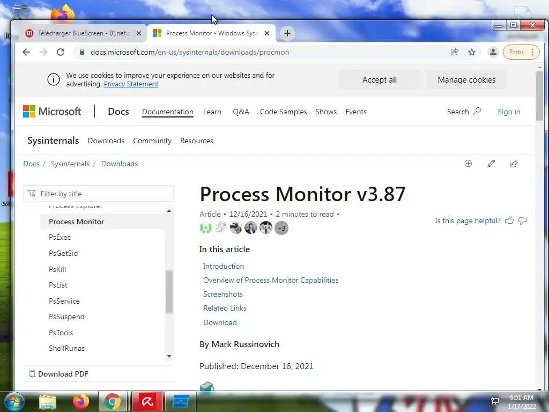Open PsSuspend in the sidebar

[x=66, y=317]
